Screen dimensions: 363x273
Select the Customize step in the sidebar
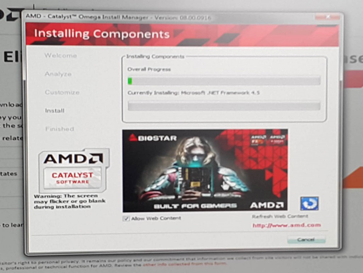click(62, 92)
